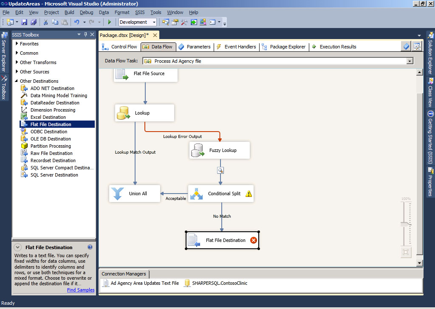Select the Flat File Destination component on canvas

coord(222,240)
